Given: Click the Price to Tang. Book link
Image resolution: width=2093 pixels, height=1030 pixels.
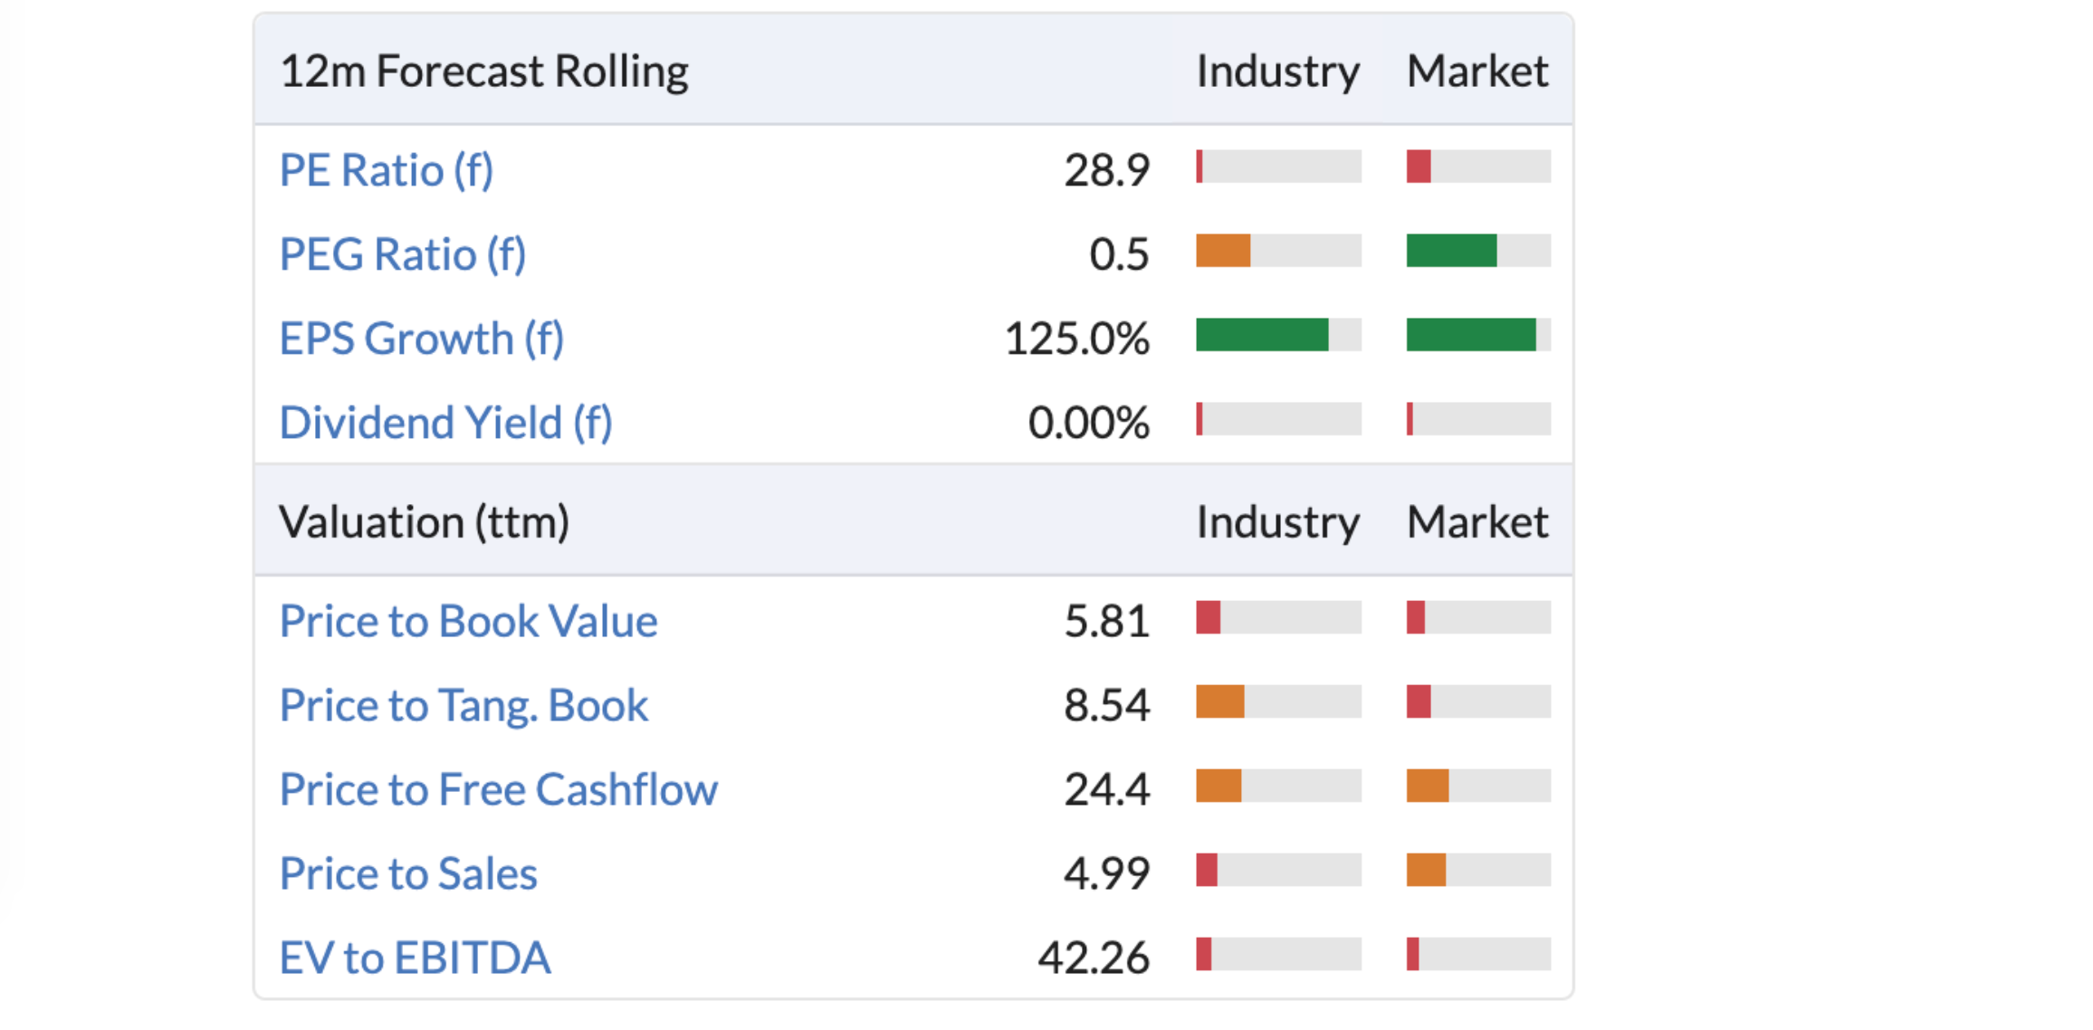Looking at the screenshot, I should (464, 705).
